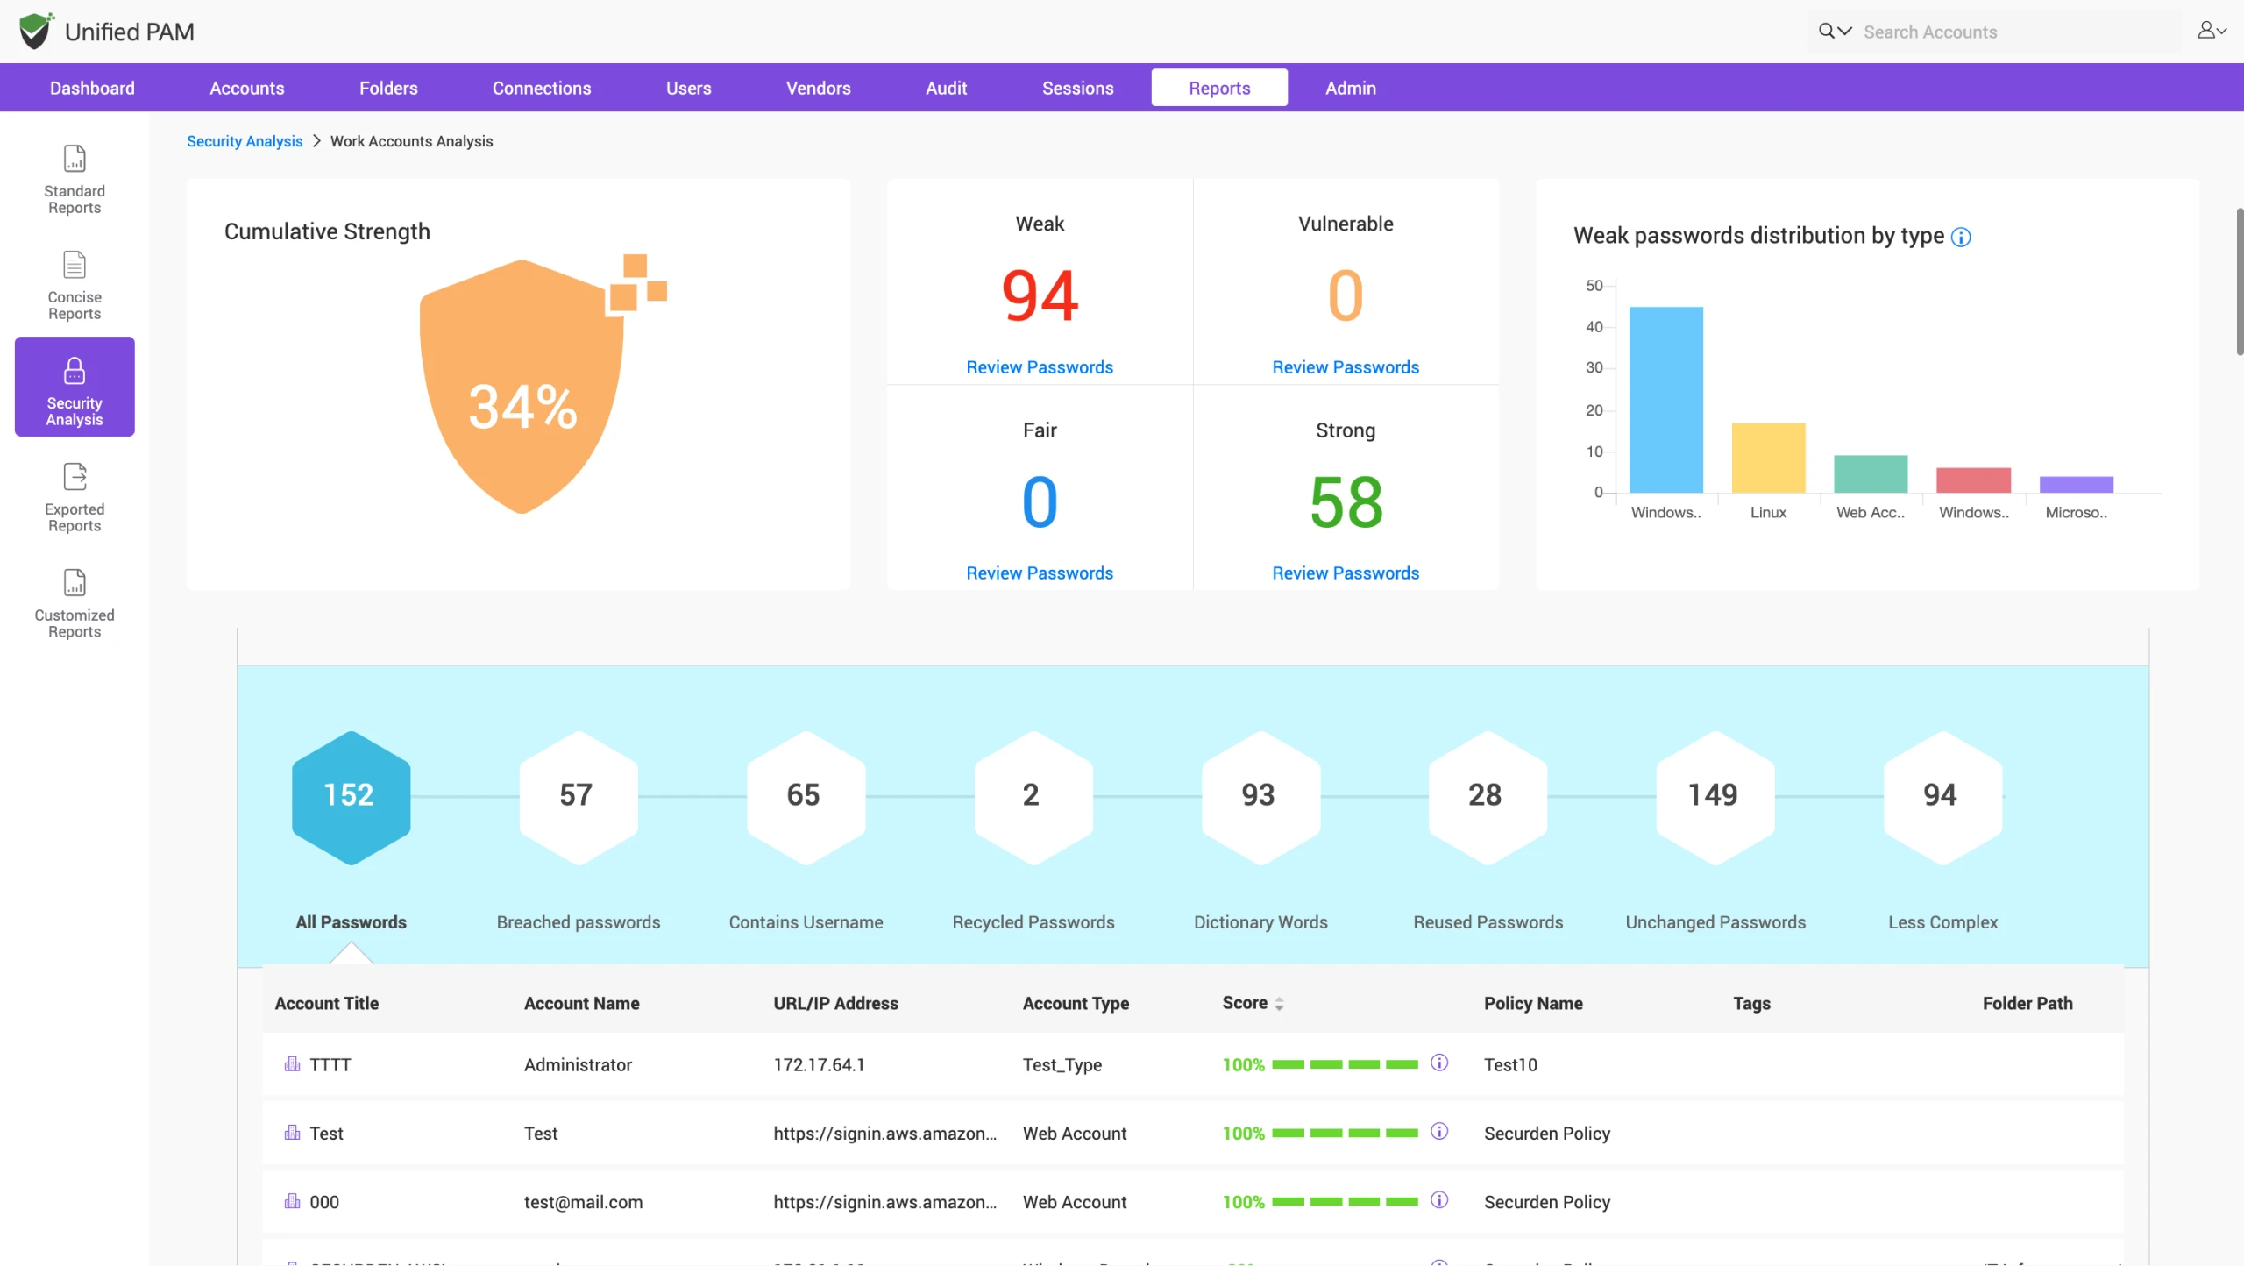Open Exported Reports sidebar icon
The image size is (2244, 1266).
coord(75,498)
